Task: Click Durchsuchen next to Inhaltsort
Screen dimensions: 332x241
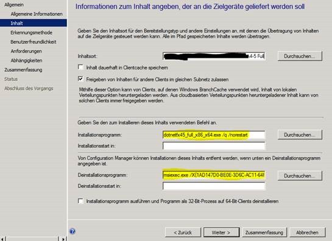Action: (x=300, y=56)
